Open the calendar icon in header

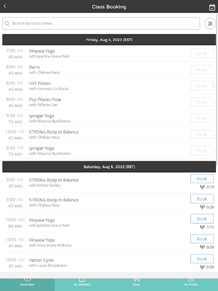(x=212, y=7)
